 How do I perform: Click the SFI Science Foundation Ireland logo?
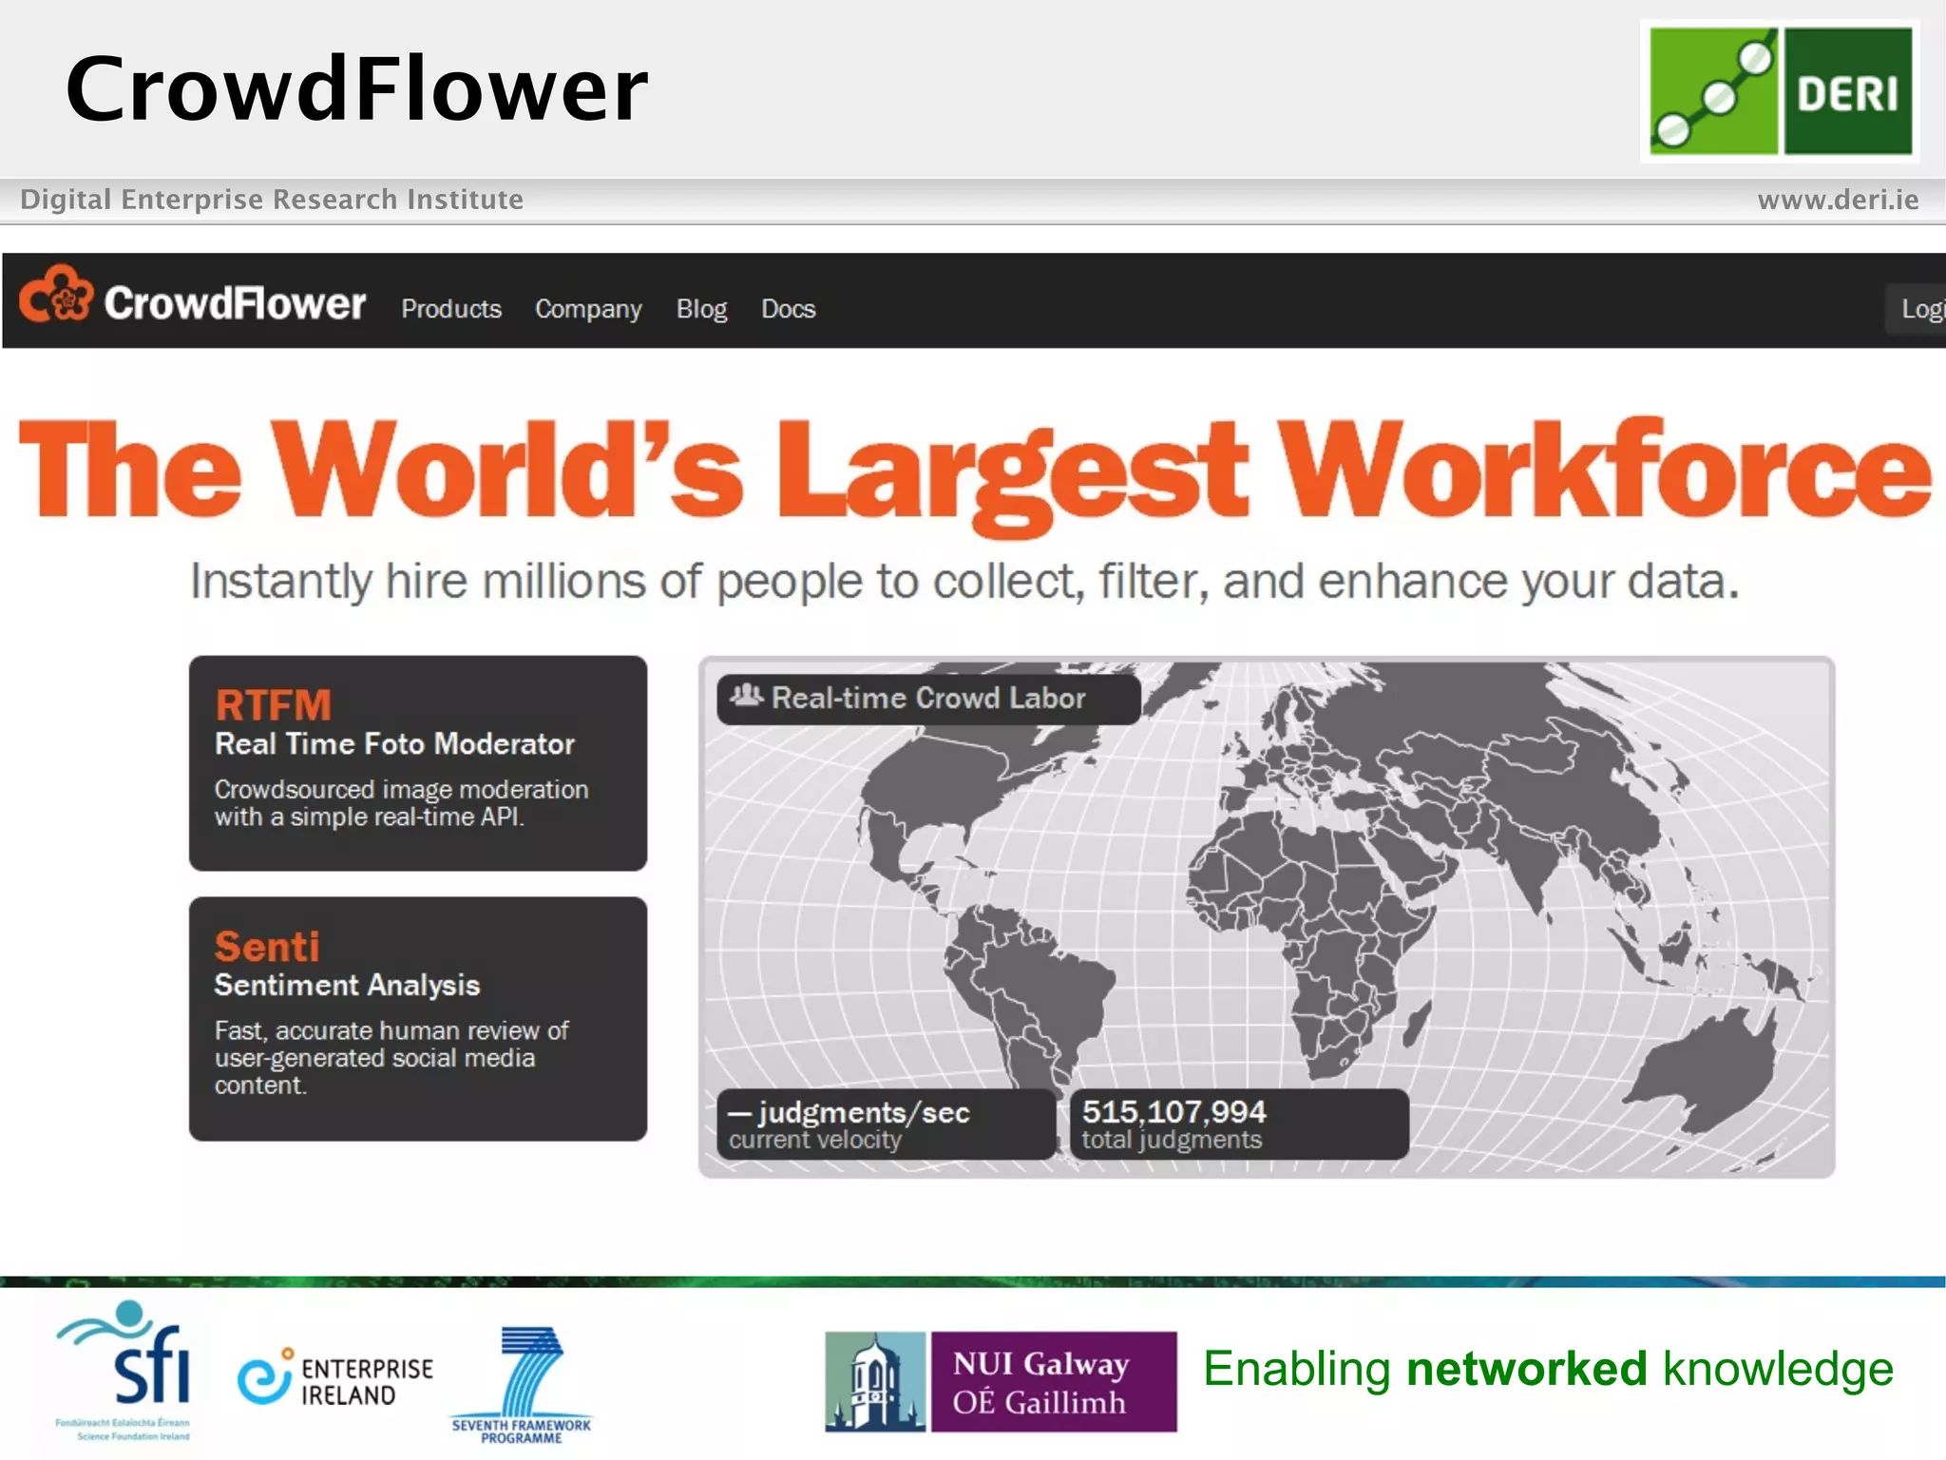pyautogui.click(x=124, y=1371)
